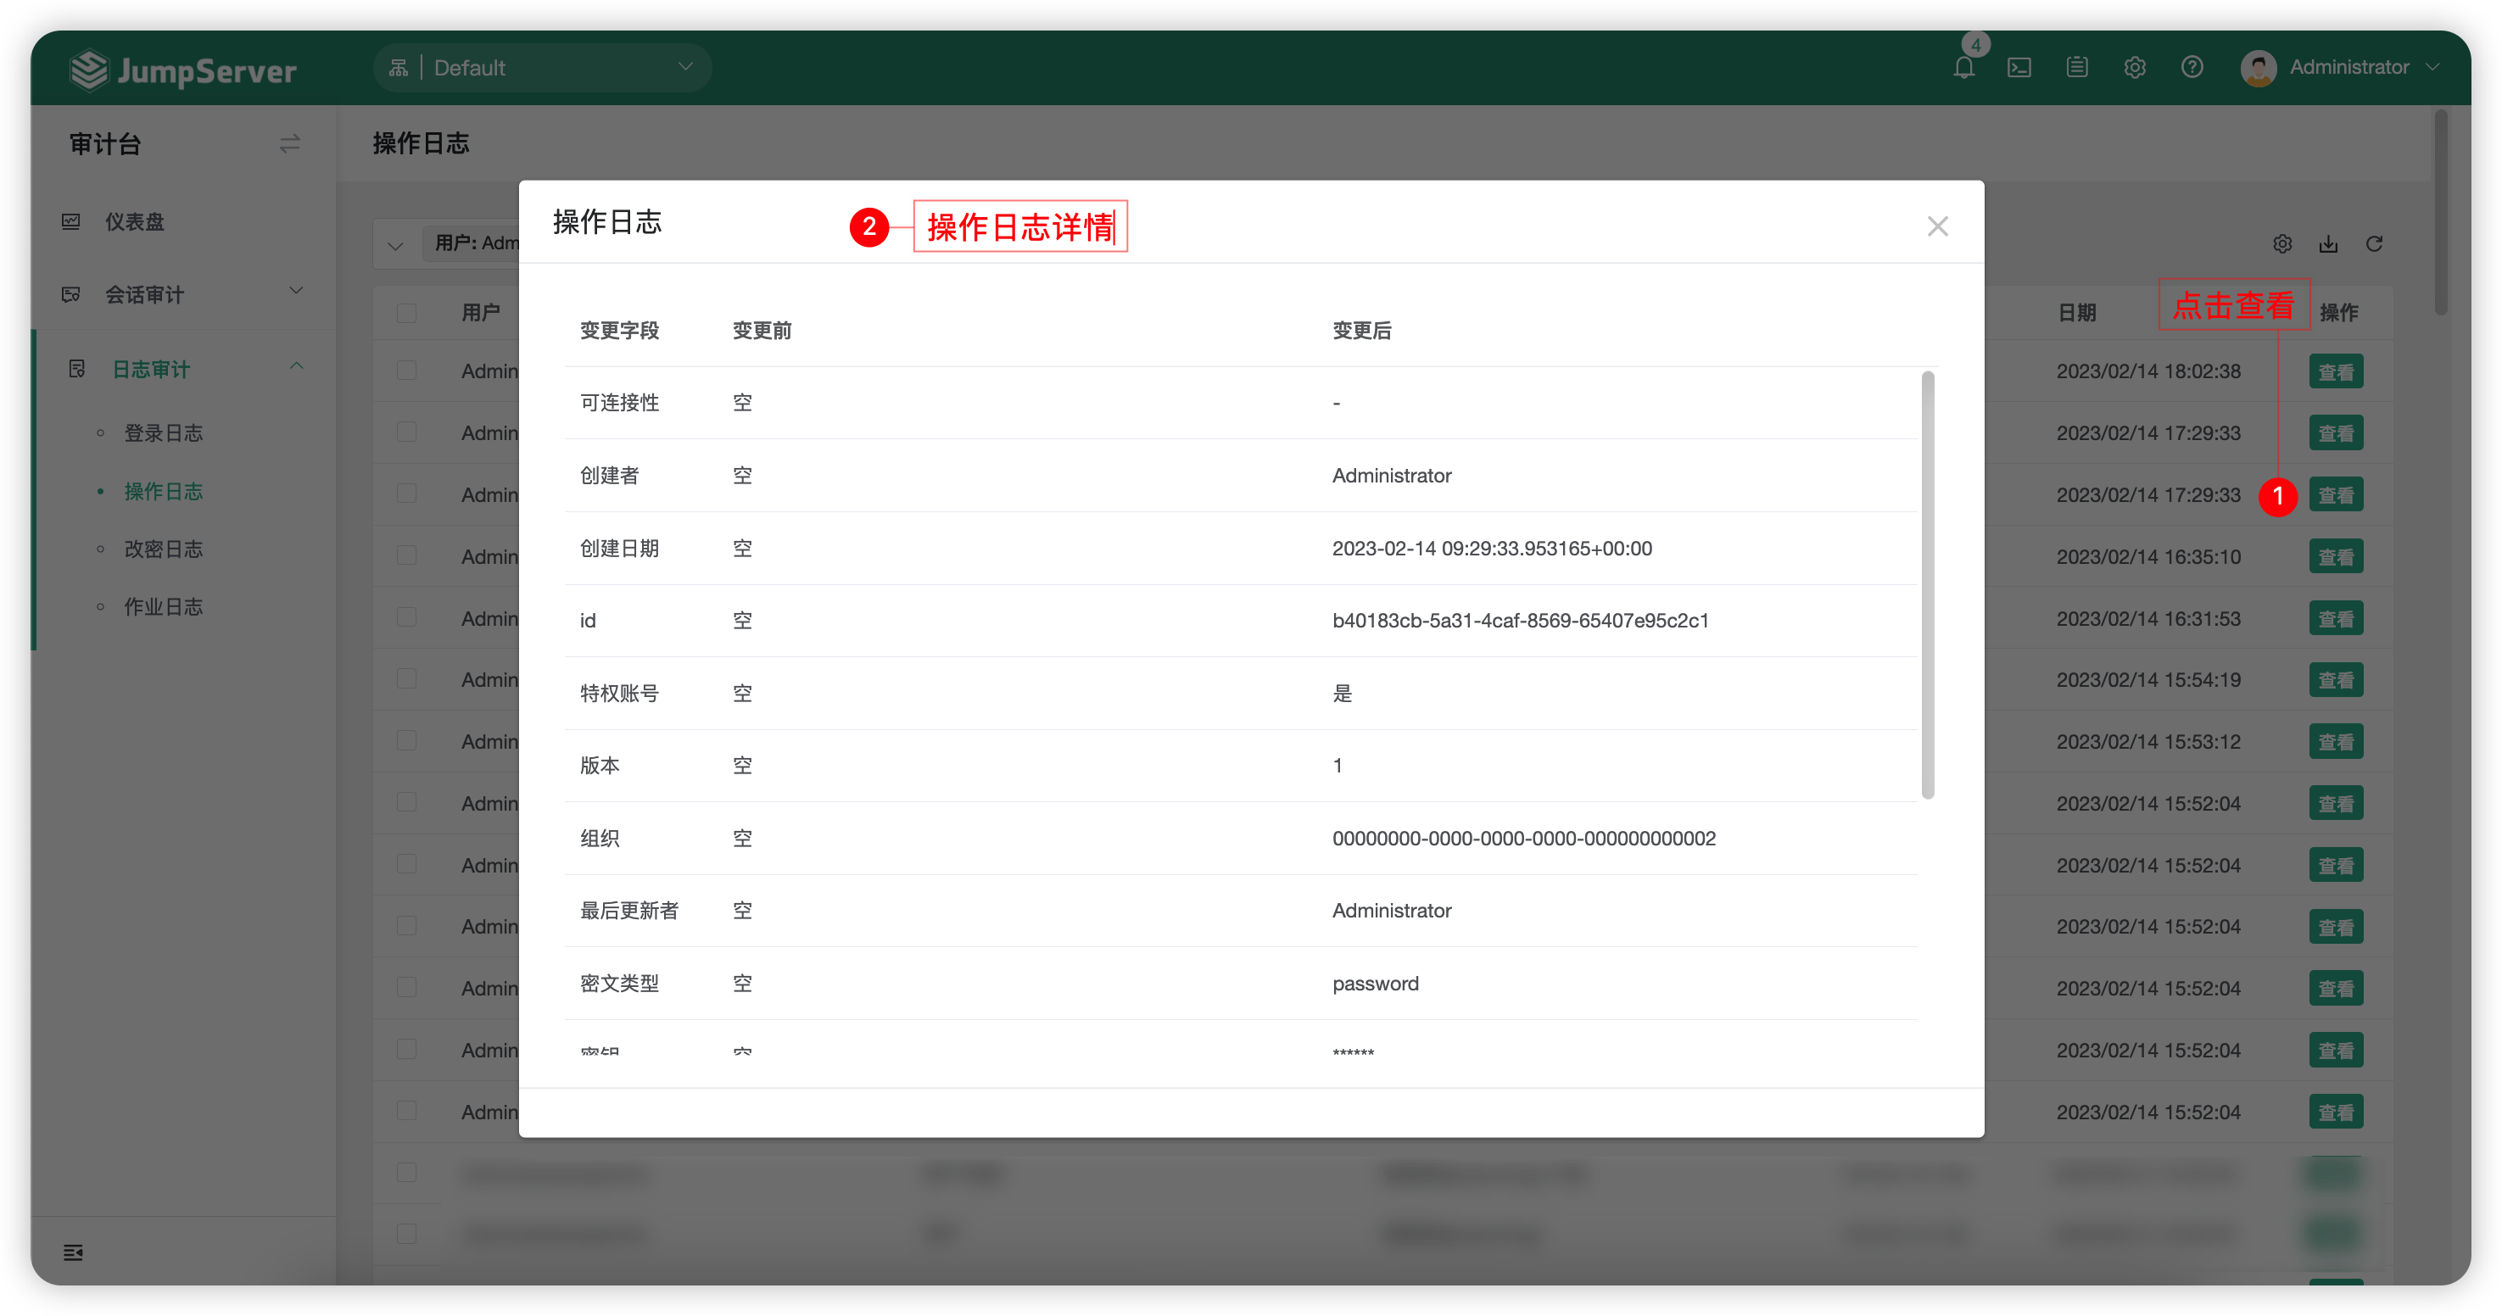
Task: Click the page scrollbar on the far right
Action: click(x=2440, y=214)
